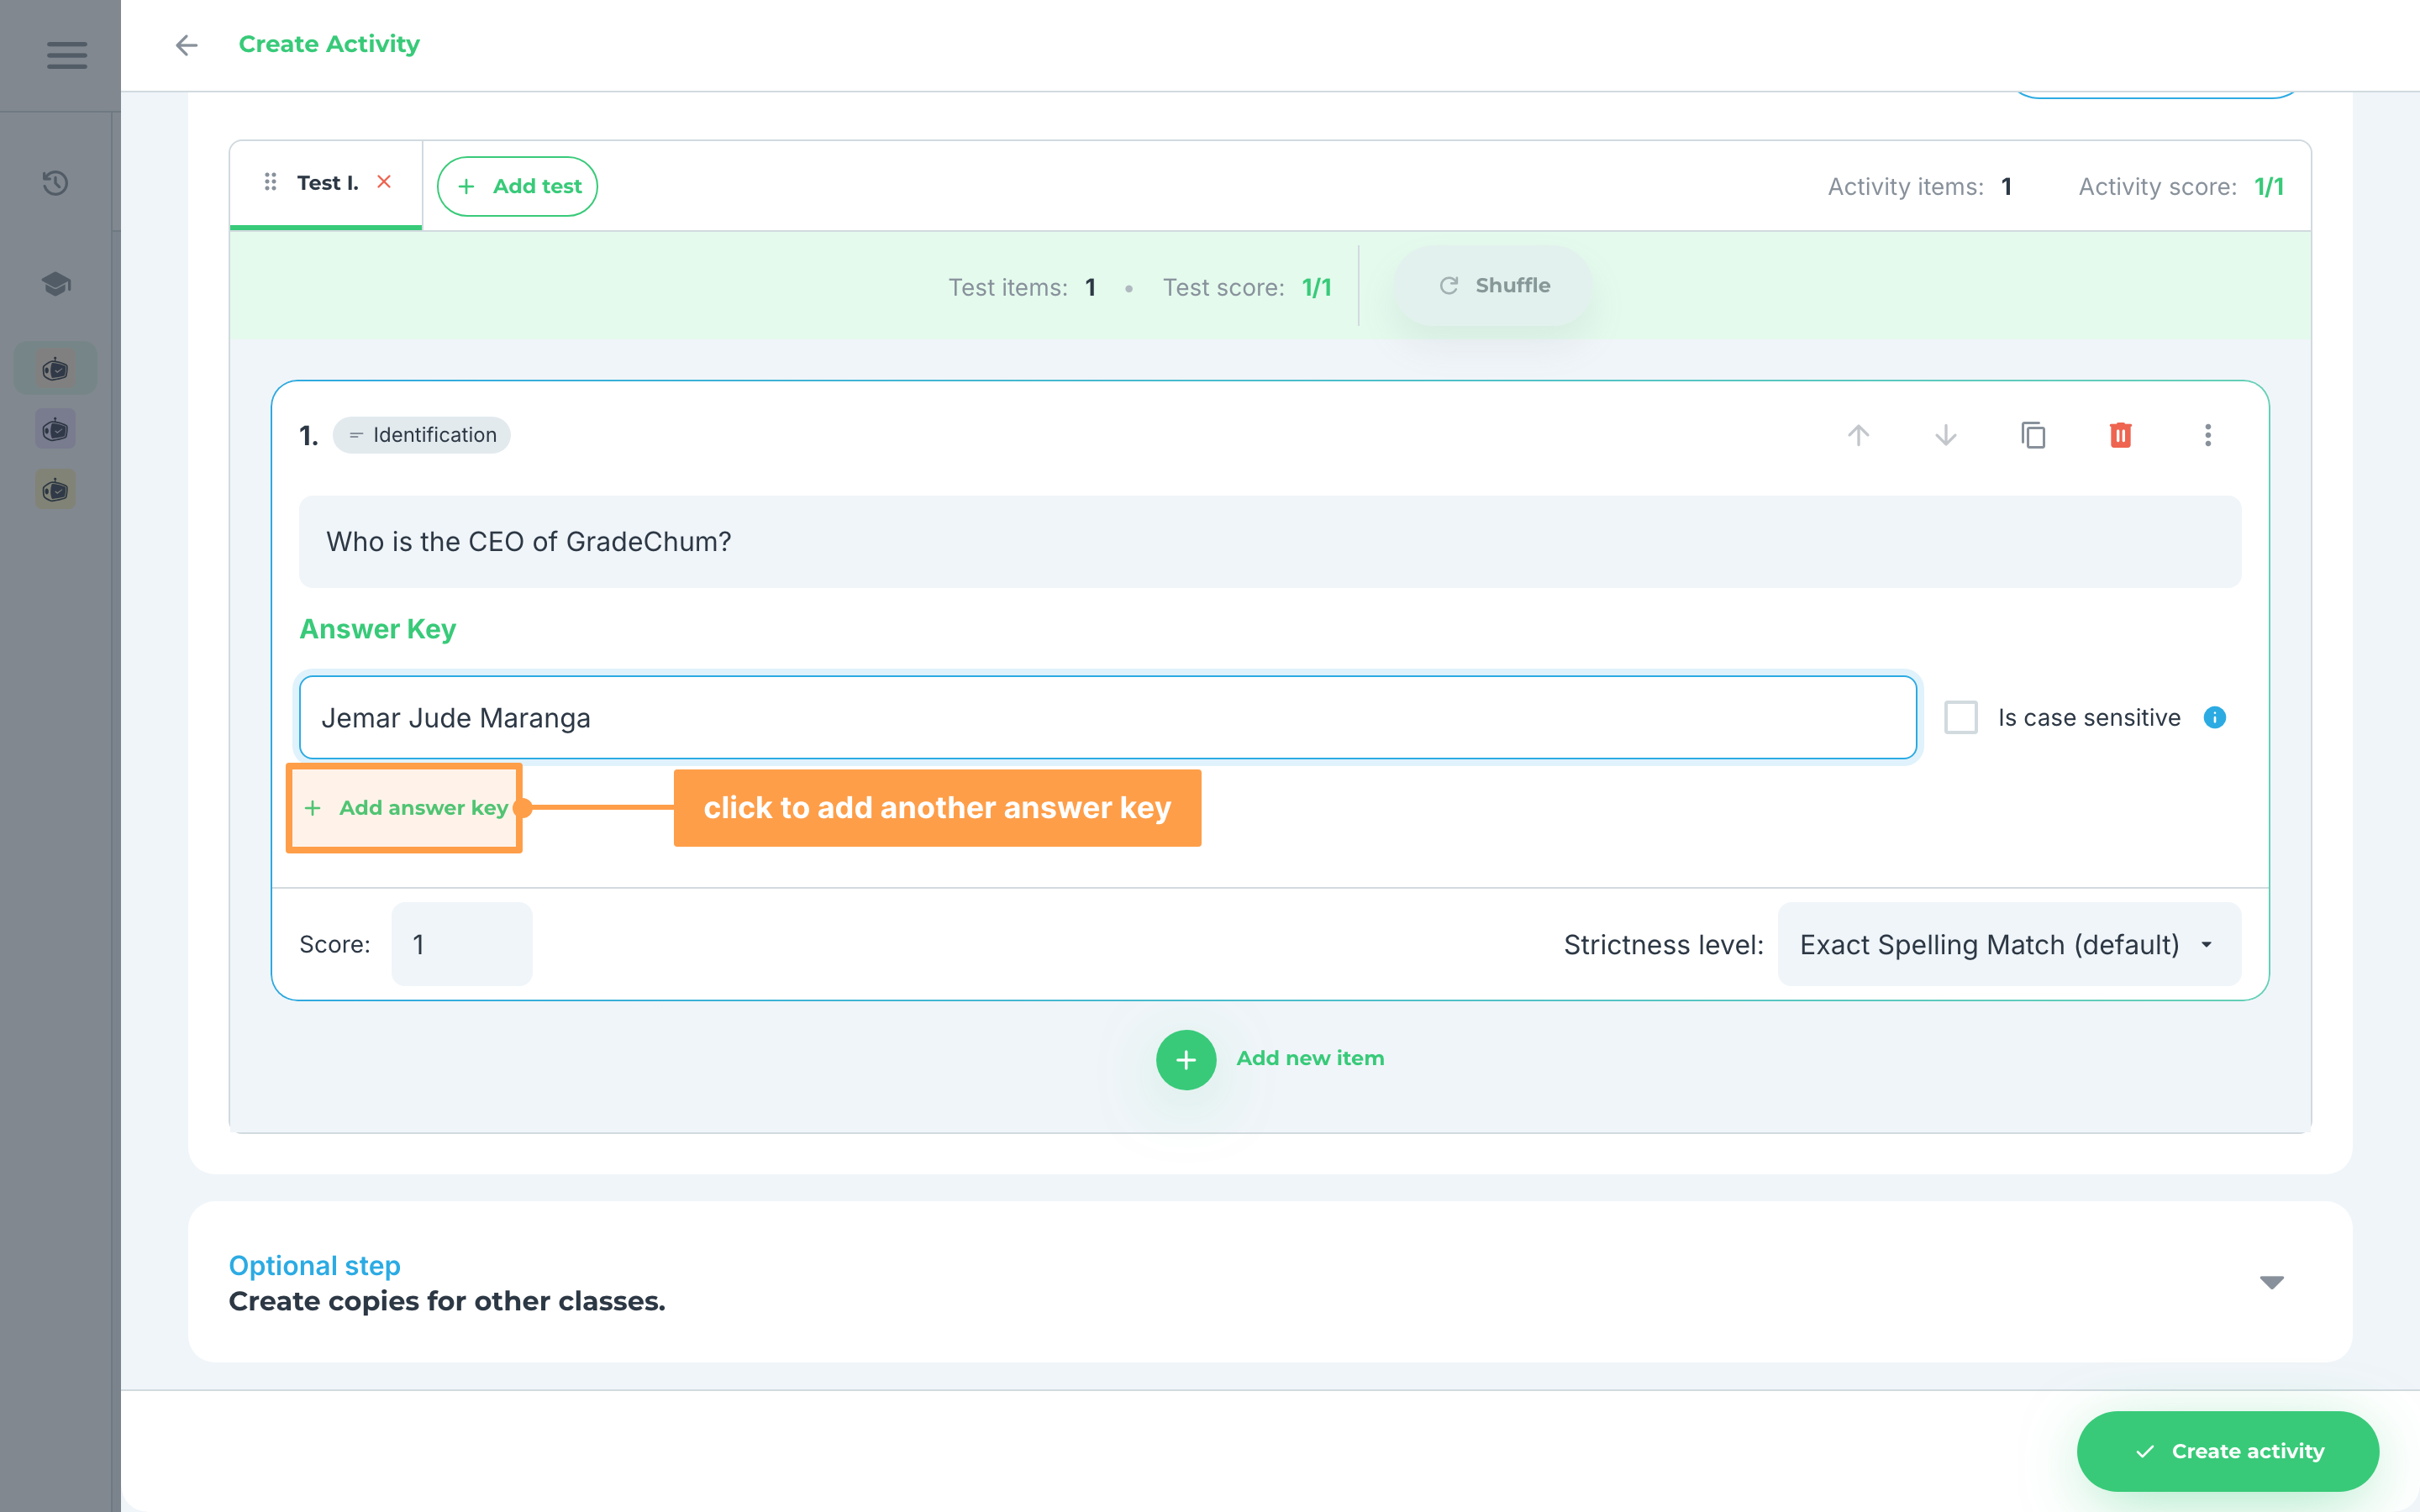This screenshot has width=2420, height=1512.
Task: Open the graduation cap sidebar icon
Action: tap(55, 284)
